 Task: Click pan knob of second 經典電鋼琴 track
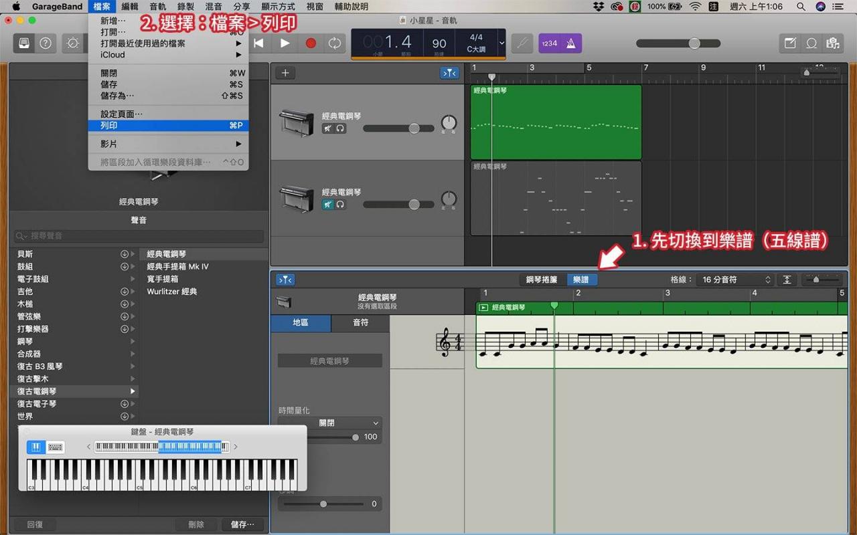[x=449, y=199]
